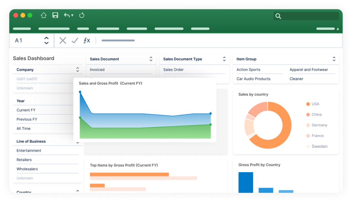The width and height of the screenshot is (352, 202).
Task: Click the All Time year filter
Action: 23,128
